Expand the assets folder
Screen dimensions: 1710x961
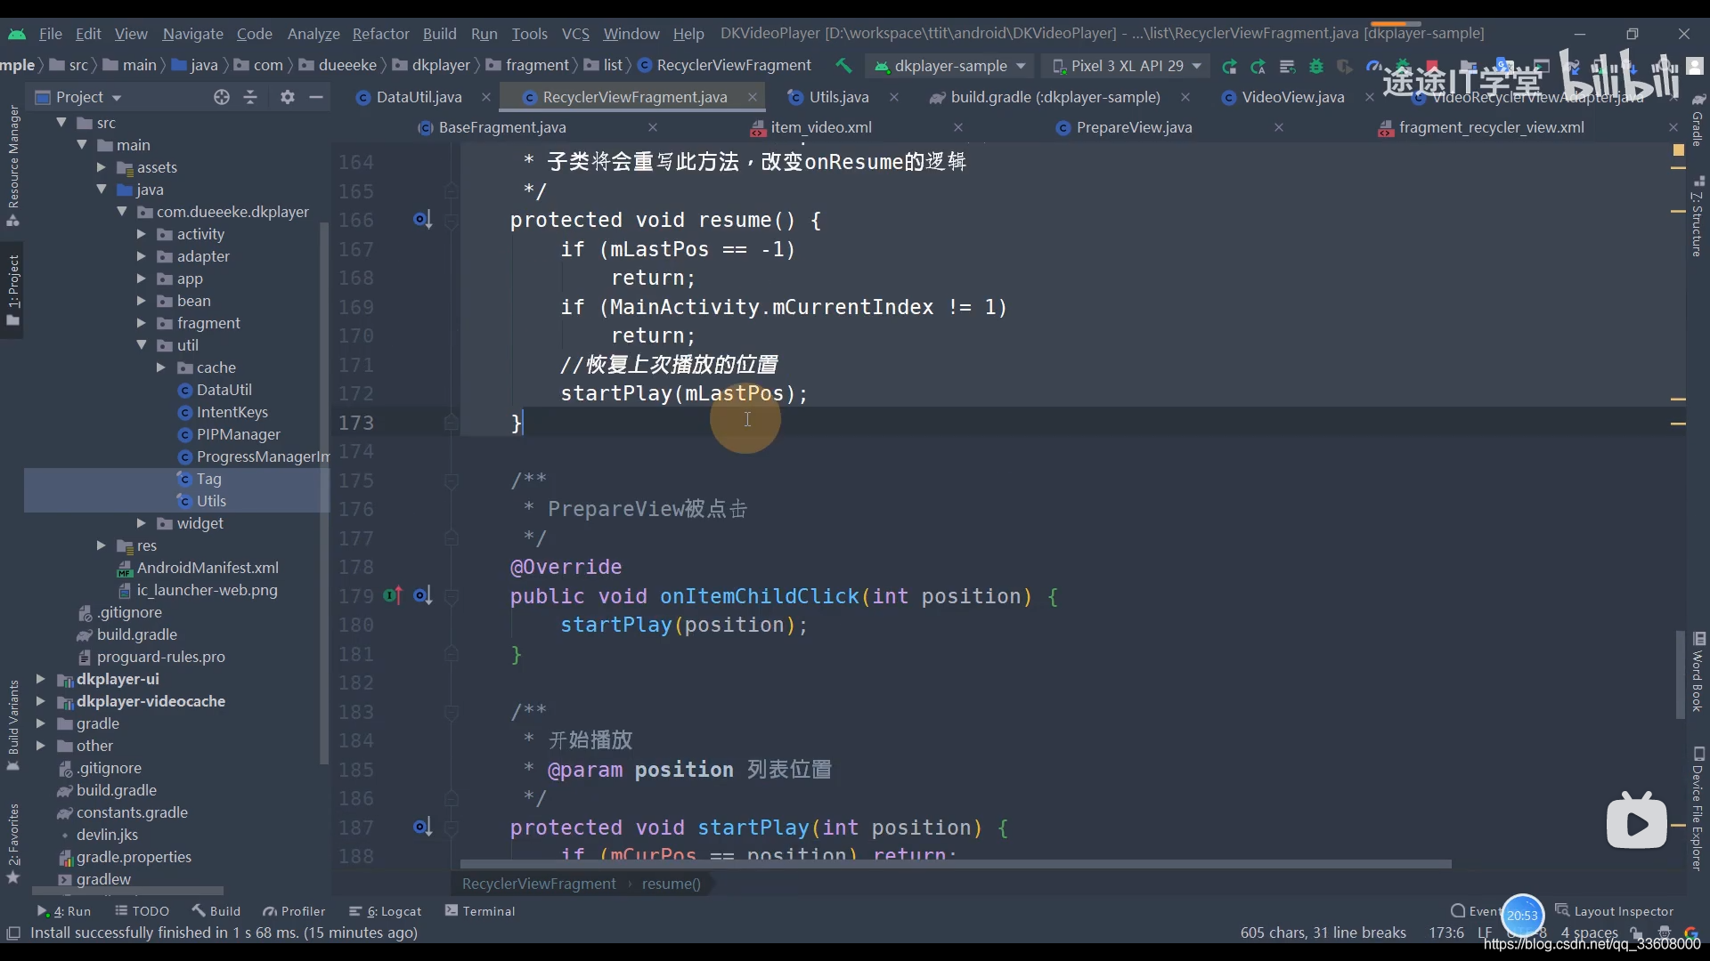[x=101, y=167]
